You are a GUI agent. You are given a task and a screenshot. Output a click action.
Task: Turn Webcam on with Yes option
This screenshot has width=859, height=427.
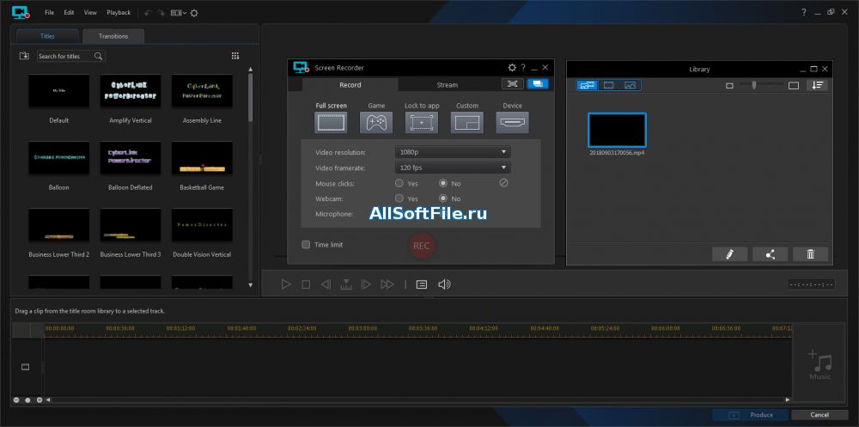[399, 198]
